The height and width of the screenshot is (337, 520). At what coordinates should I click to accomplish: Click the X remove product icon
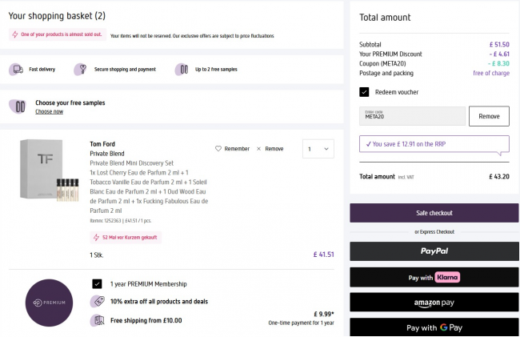[x=259, y=149]
